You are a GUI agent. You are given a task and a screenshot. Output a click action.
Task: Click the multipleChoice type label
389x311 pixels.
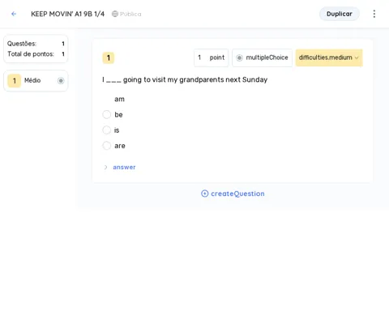pos(267,58)
